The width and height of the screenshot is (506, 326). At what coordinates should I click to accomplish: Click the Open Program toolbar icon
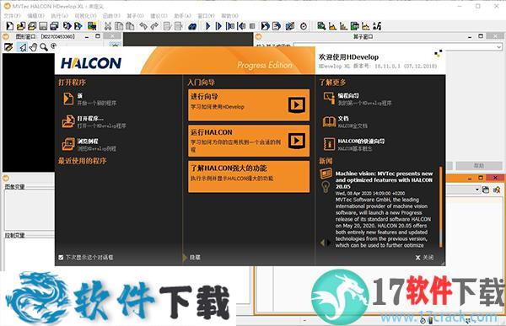tap(21, 26)
